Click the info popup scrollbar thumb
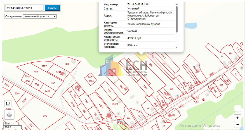The height and width of the screenshot is (130, 245). pyautogui.click(x=176, y=19)
